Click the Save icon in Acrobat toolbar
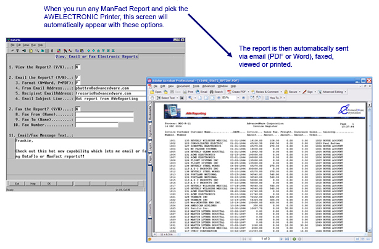 tap(175, 91)
